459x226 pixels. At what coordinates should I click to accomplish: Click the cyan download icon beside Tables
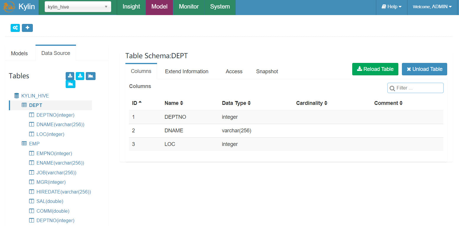80,76
